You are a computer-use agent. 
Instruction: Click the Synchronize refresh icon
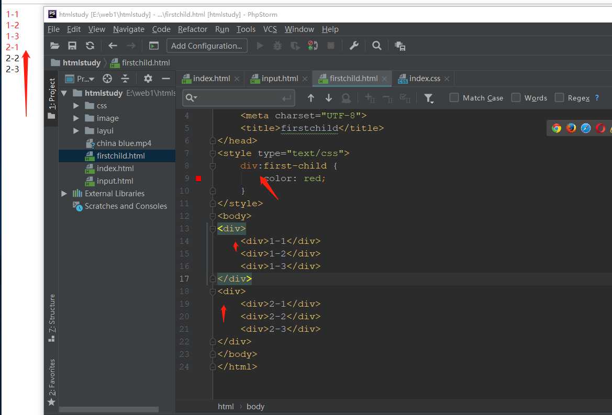coord(90,46)
